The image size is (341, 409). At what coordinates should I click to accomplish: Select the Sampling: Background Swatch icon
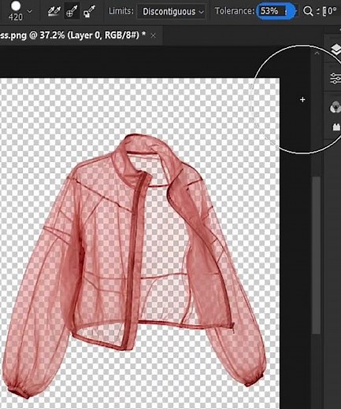(x=89, y=11)
